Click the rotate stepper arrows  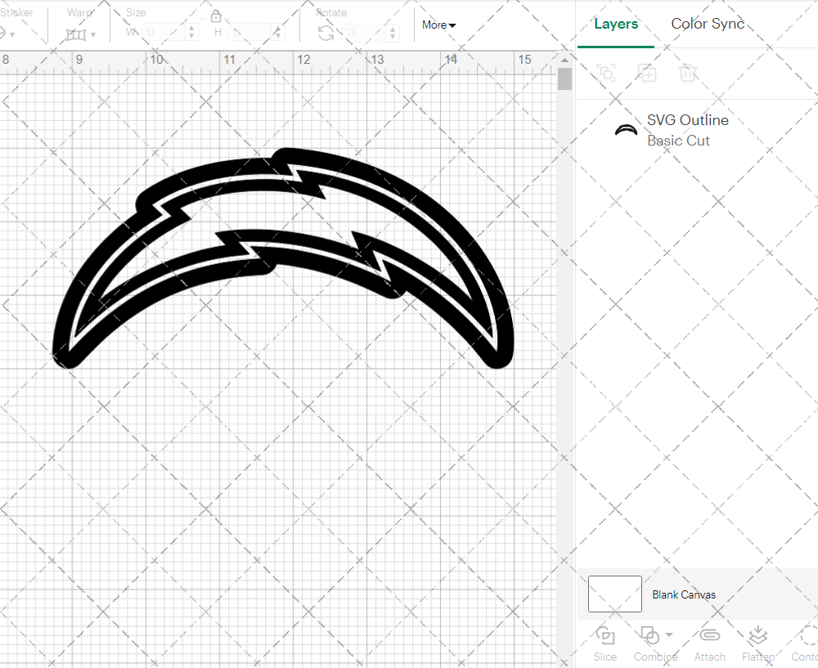click(x=393, y=33)
